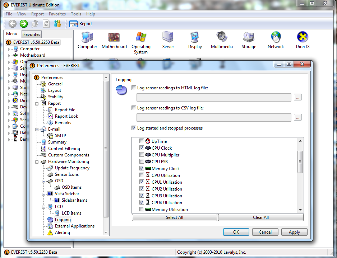The image size is (337, 258).
Task: Collapse the Report node in Preferences
Action: (x=37, y=104)
